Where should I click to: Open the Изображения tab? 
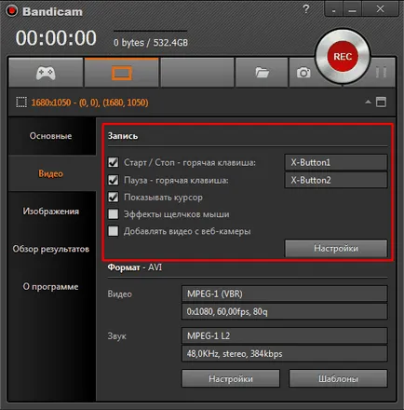coord(51,212)
